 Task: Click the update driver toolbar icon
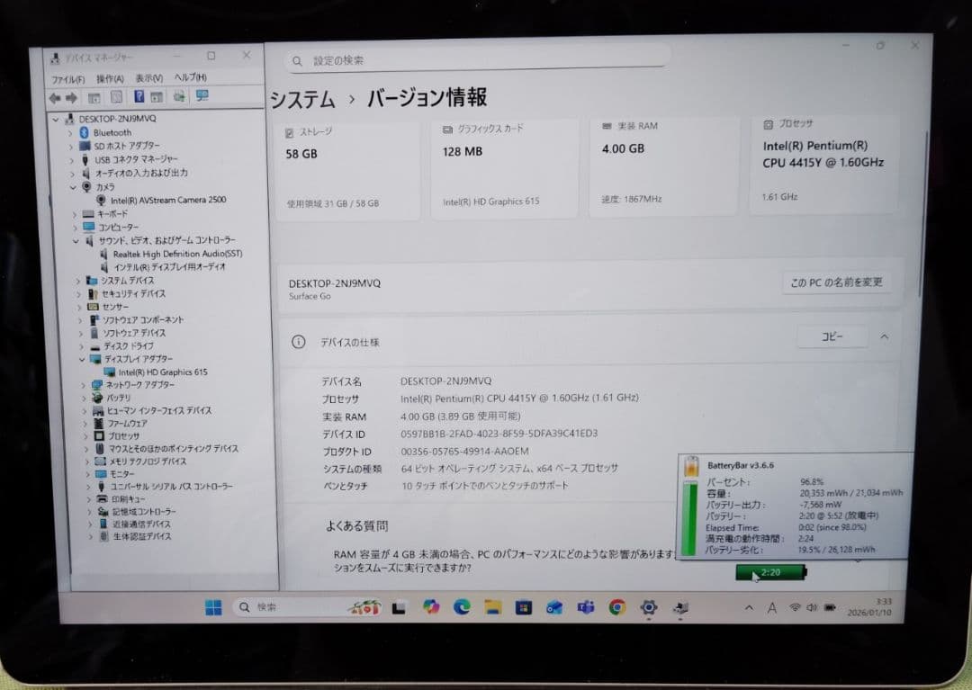180,96
